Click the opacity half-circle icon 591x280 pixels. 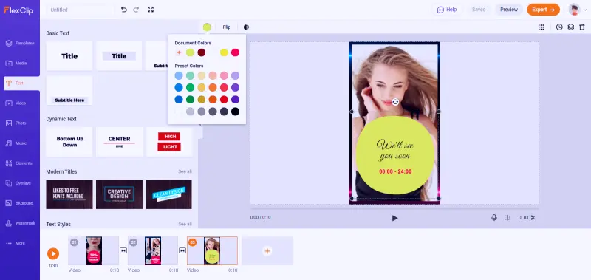click(x=246, y=27)
